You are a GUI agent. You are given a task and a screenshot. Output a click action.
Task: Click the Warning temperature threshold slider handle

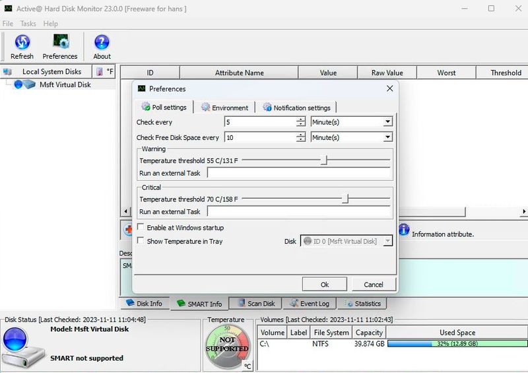tap(324, 160)
